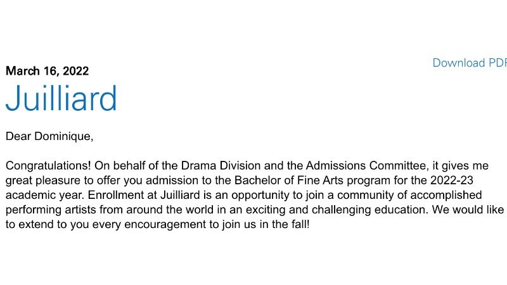Click the Download PDF link
507x285 pixels.
470,63
